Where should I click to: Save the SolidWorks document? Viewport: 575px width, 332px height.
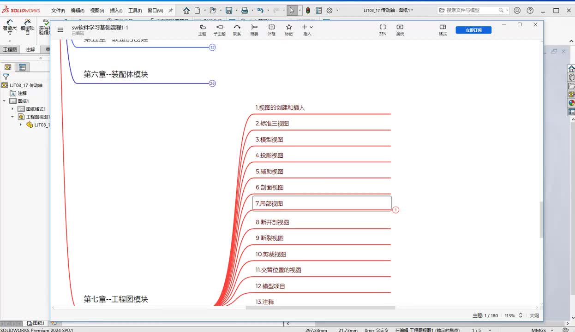click(229, 10)
